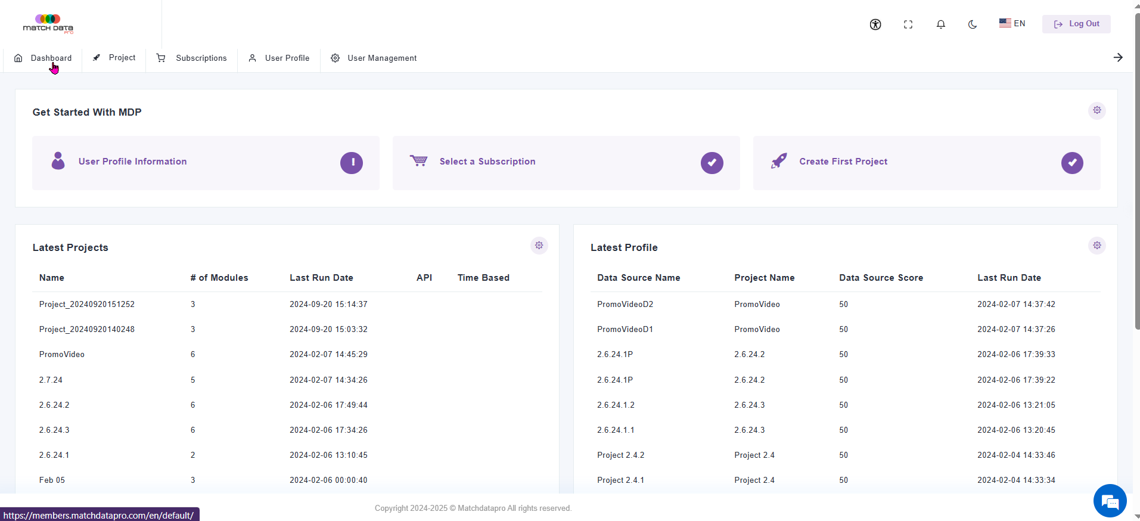Click the page vertical scrollbar

pos(1137,173)
